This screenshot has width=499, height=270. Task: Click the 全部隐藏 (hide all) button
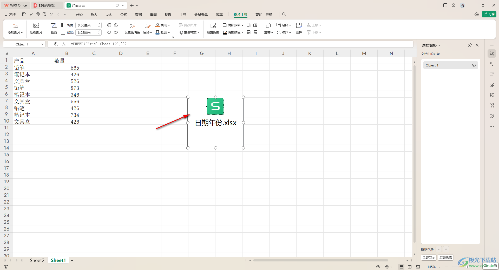pyautogui.click(x=445, y=258)
